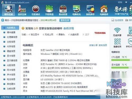Click the 瑞昱 ALC272 sound card text

(x=64, y=87)
